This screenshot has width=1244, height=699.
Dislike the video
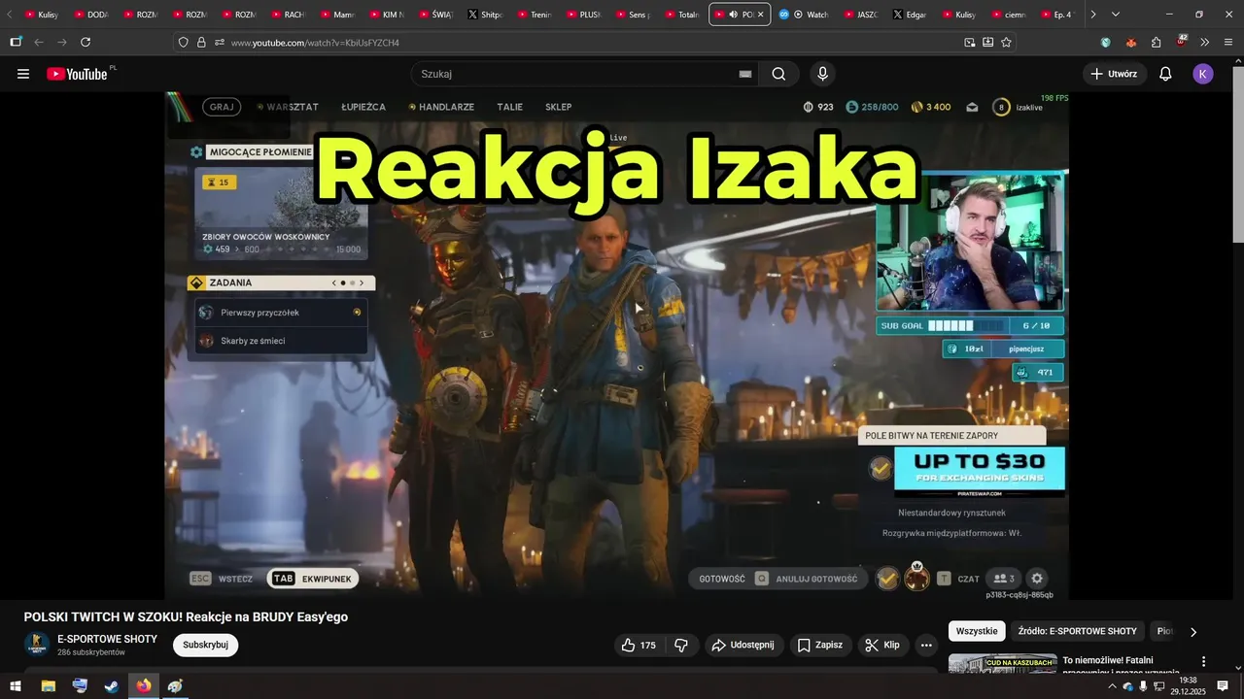point(681,645)
